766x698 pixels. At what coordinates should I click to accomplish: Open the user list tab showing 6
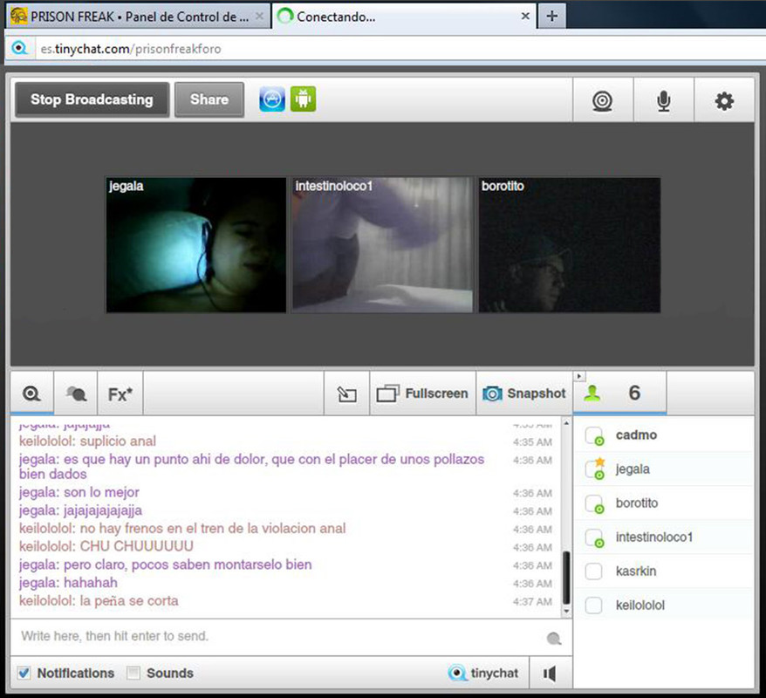[x=620, y=393]
